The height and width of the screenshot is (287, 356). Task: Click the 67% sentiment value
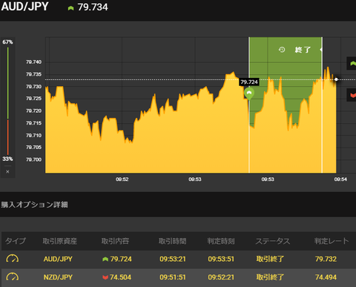click(7, 42)
